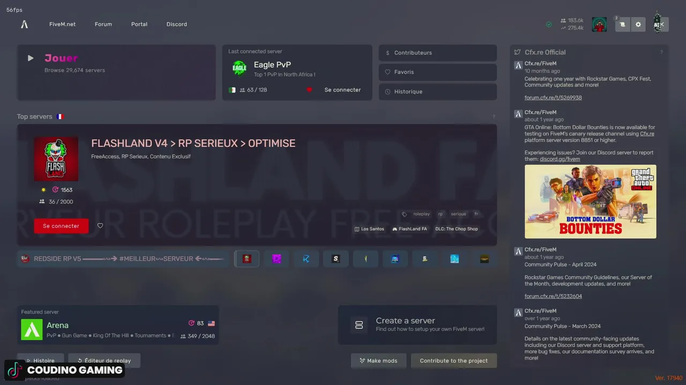This screenshot has height=385, width=686.
Task: Open settings gear icon
Action: (638, 24)
